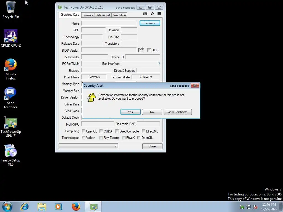Close the Security Alert dialog
The image size is (283, 212).
(195, 86)
